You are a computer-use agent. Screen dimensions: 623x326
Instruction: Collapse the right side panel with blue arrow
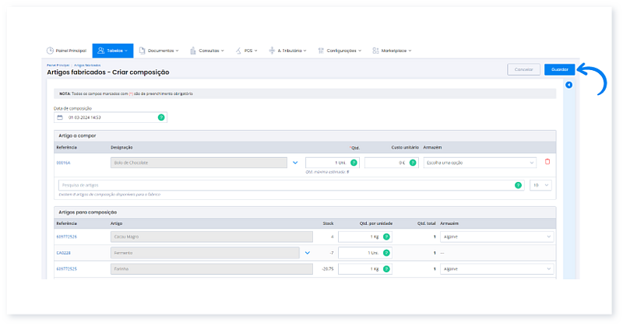click(x=568, y=84)
